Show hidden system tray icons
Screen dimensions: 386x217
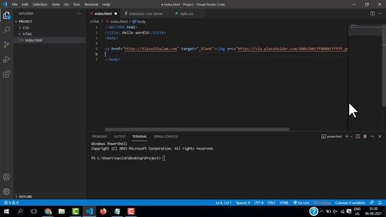point(321,212)
